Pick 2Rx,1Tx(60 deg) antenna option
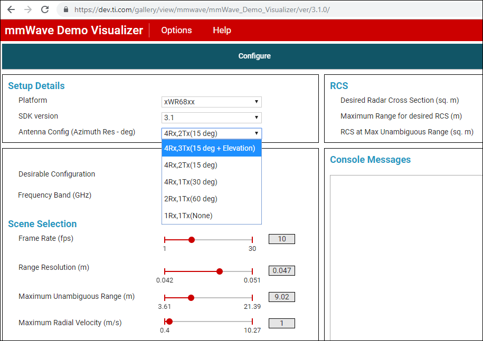 (211, 199)
